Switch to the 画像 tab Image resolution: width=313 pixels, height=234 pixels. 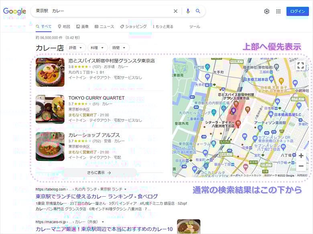click(82, 26)
